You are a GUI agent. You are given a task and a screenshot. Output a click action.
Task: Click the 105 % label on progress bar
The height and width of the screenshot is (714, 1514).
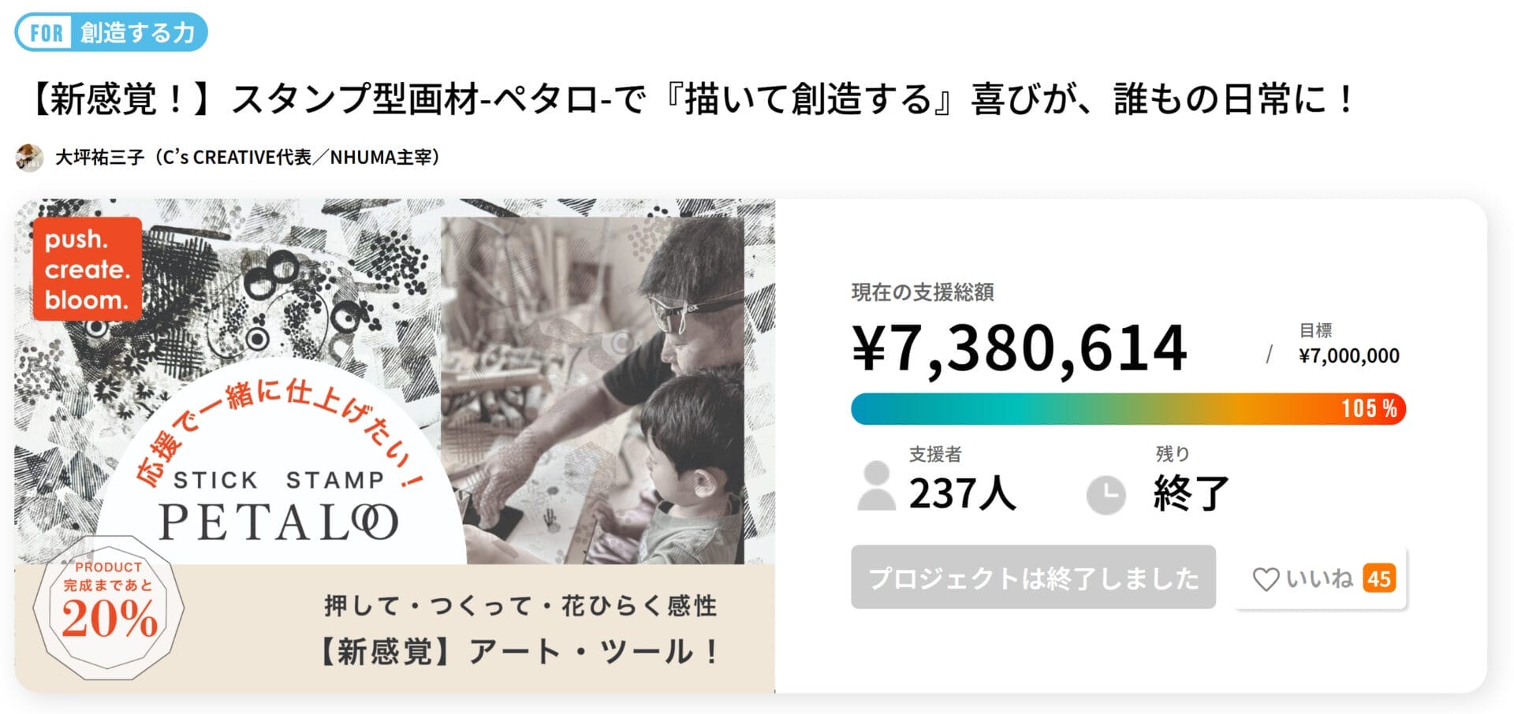pos(1369,409)
